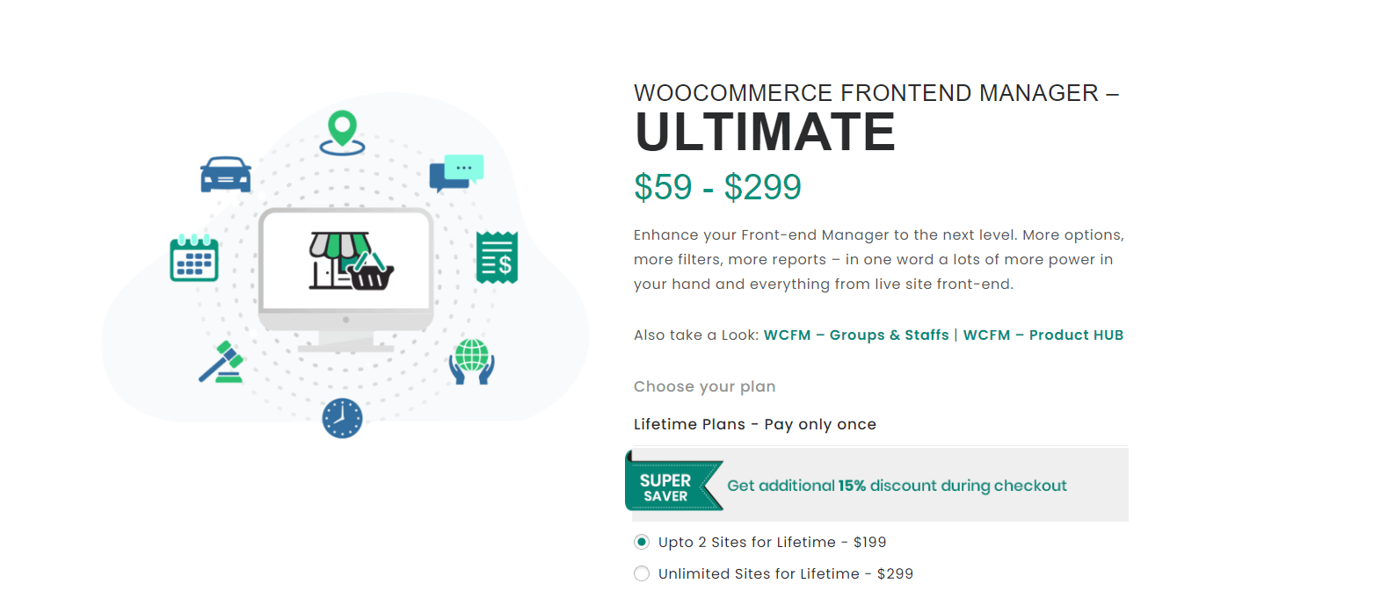Click the invoice receipt icon
The image size is (1395, 598).
coord(498,260)
